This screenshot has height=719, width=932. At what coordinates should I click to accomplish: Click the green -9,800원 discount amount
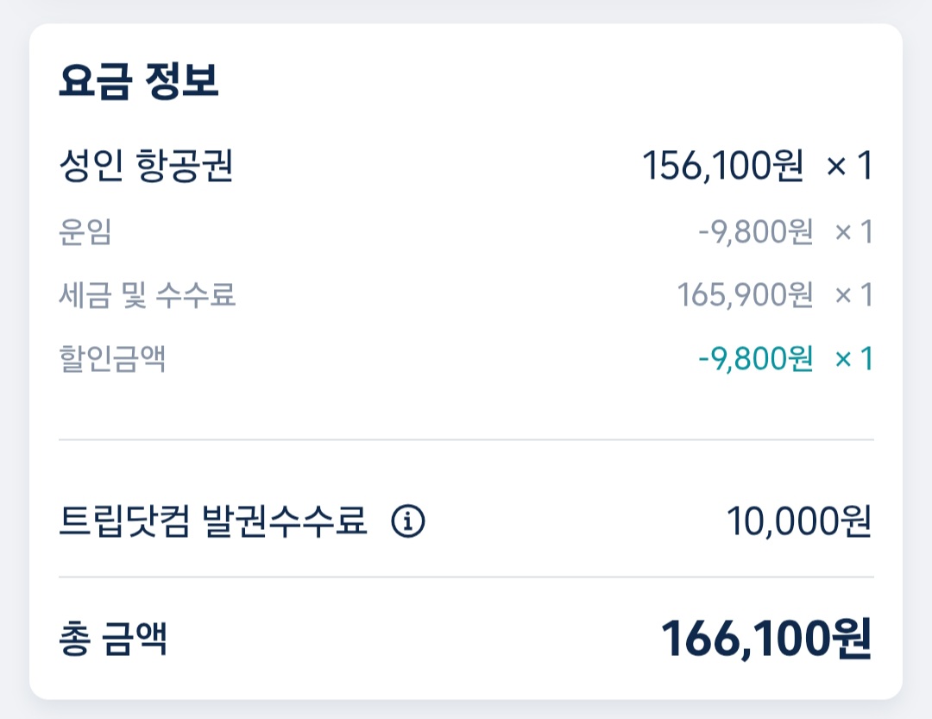tap(755, 358)
